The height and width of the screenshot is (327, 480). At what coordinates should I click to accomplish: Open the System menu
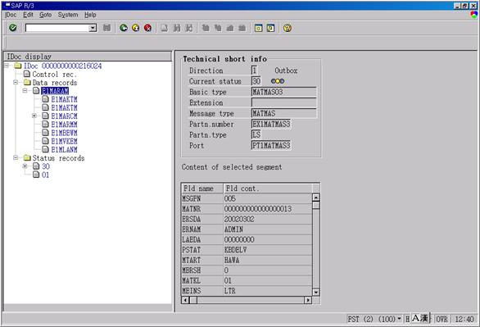pos(68,15)
